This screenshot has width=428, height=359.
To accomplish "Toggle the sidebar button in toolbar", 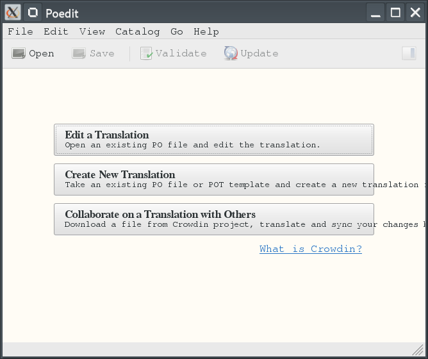I will coord(409,53).
